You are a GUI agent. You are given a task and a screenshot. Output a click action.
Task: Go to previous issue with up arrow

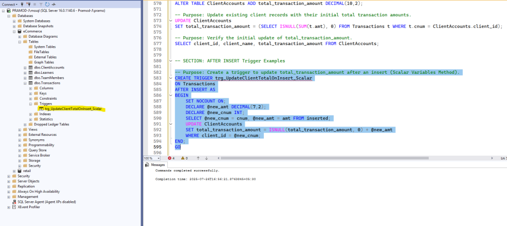[198, 158]
